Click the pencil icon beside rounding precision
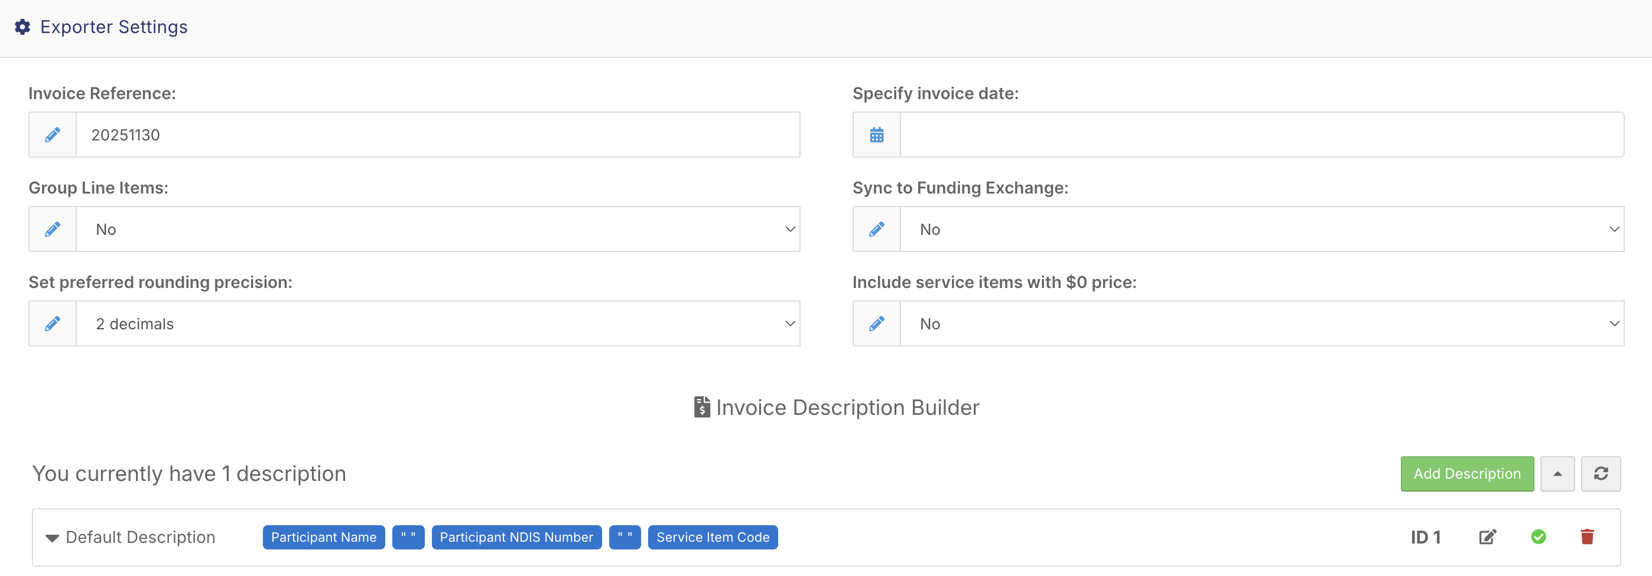Viewport: 1652px width, 576px height. click(53, 323)
